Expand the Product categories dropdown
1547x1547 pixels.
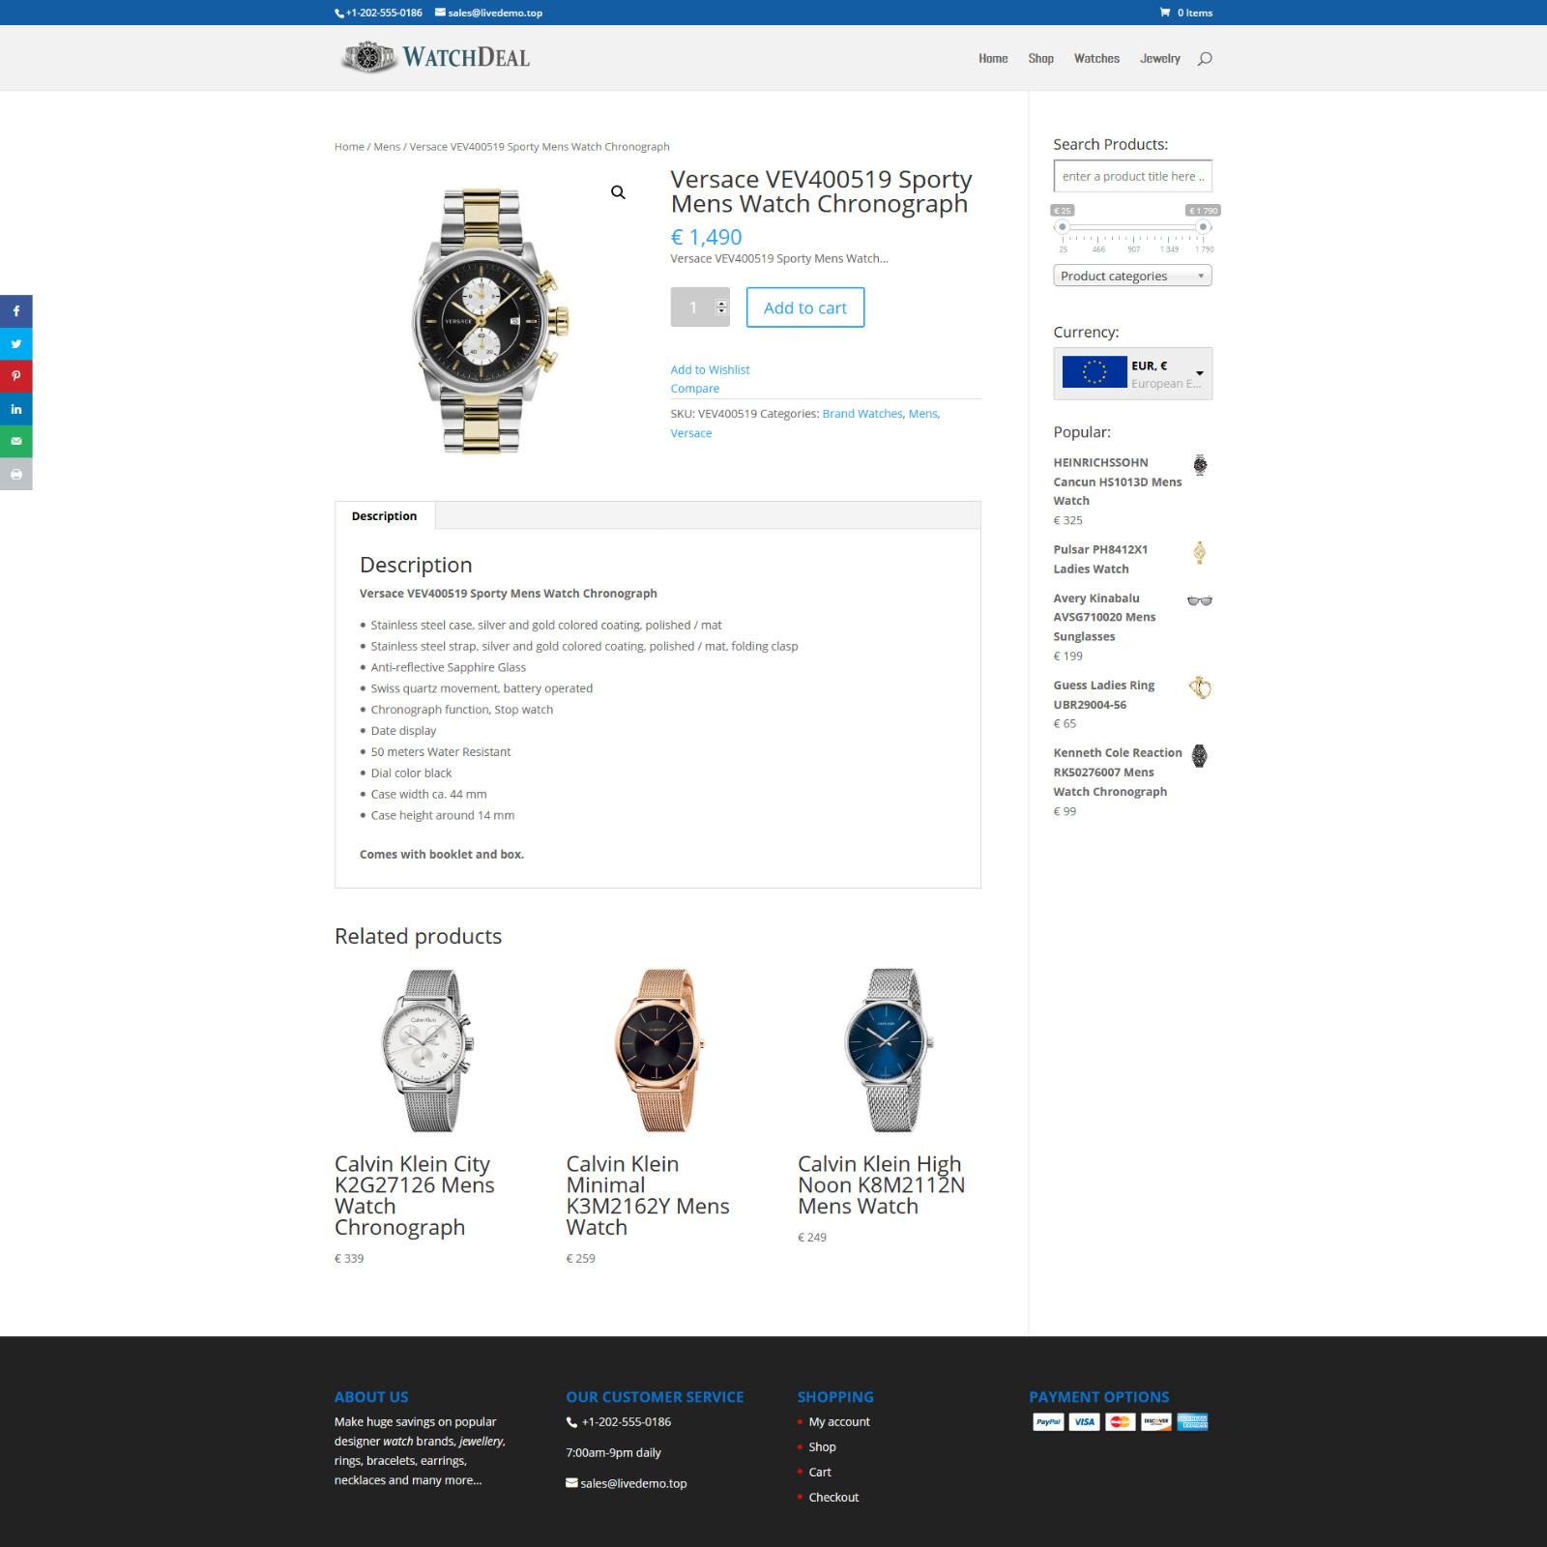tap(1132, 276)
